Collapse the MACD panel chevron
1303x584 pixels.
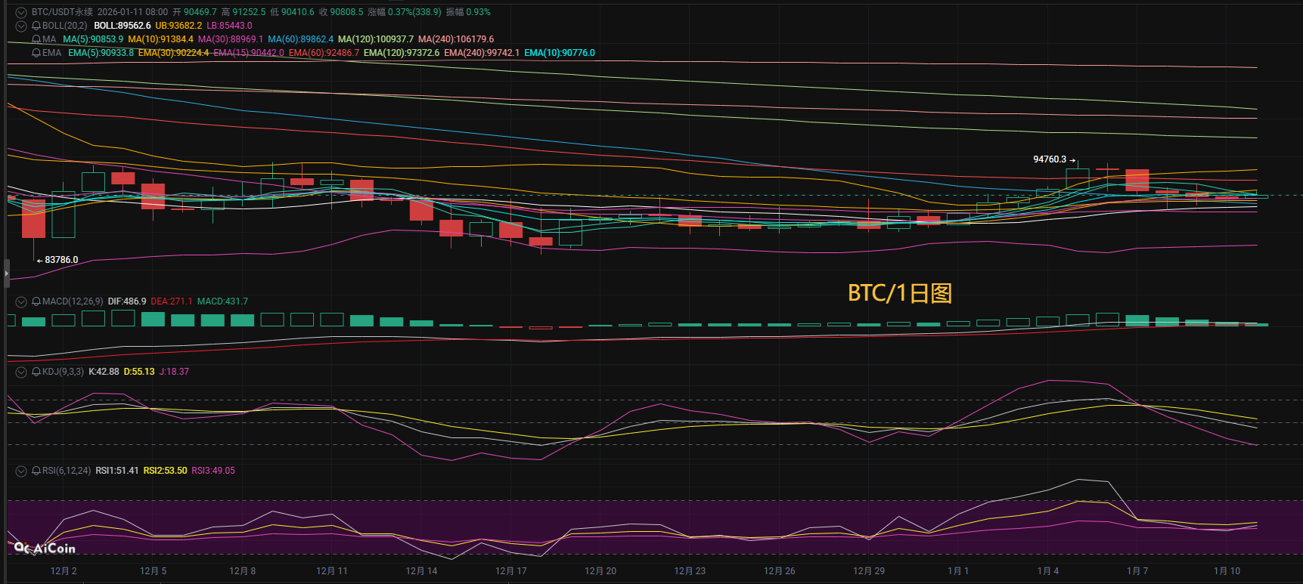pyautogui.click(x=21, y=301)
